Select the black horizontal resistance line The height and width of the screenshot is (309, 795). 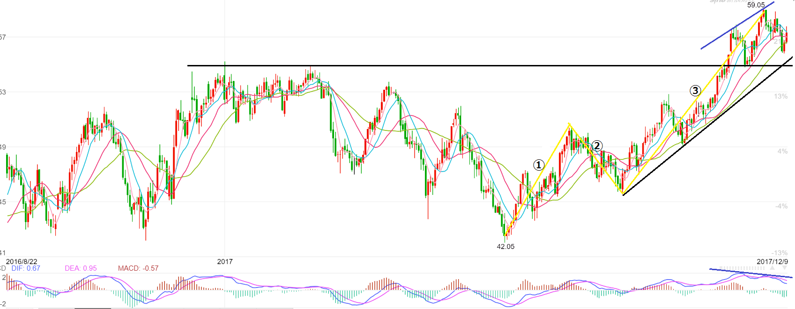(422, 66)
